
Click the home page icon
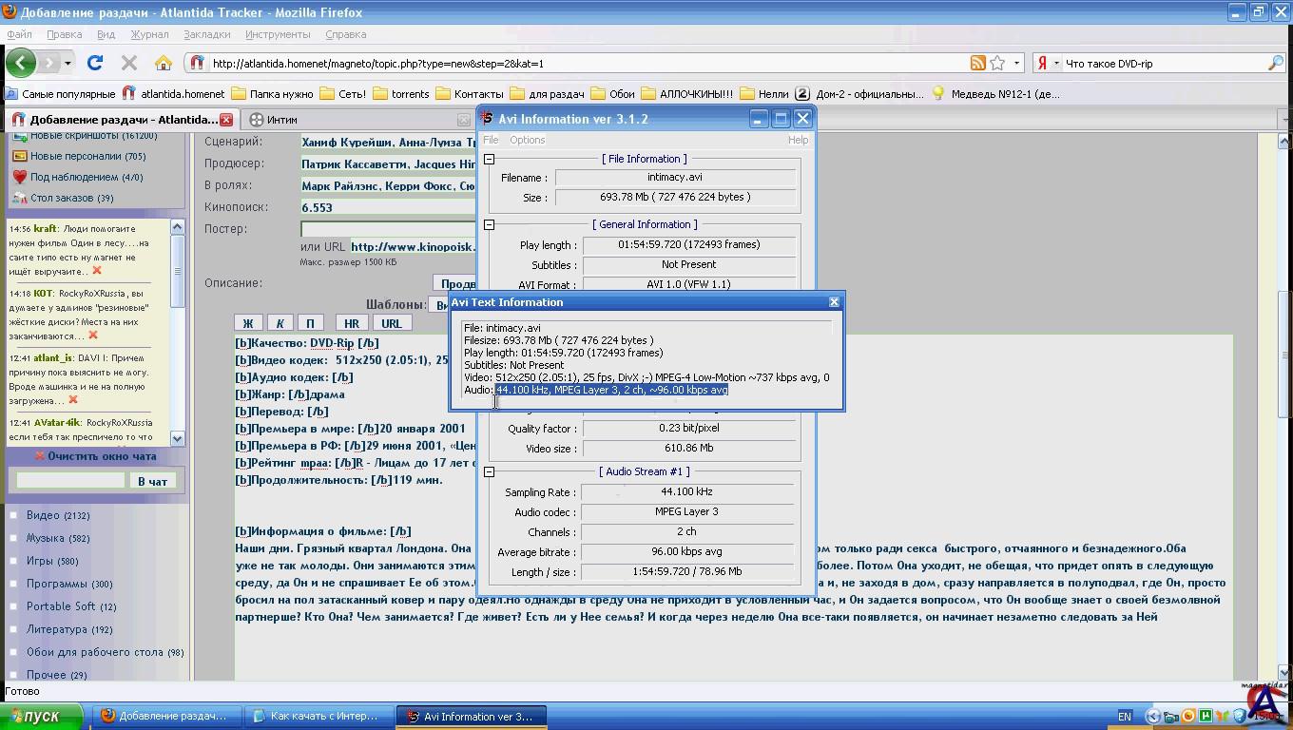coord(164,63)
